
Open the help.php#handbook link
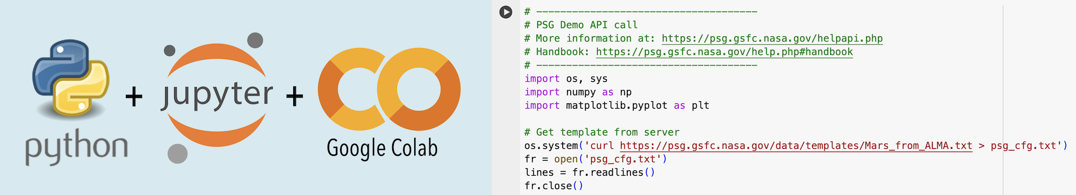coord(724,52)
